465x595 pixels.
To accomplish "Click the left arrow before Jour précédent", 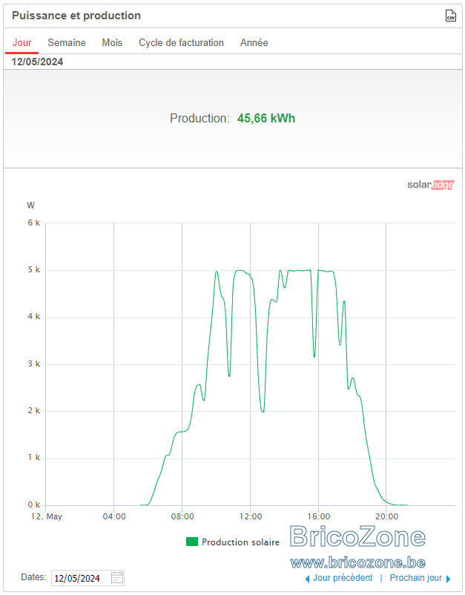I will (308, 579).
